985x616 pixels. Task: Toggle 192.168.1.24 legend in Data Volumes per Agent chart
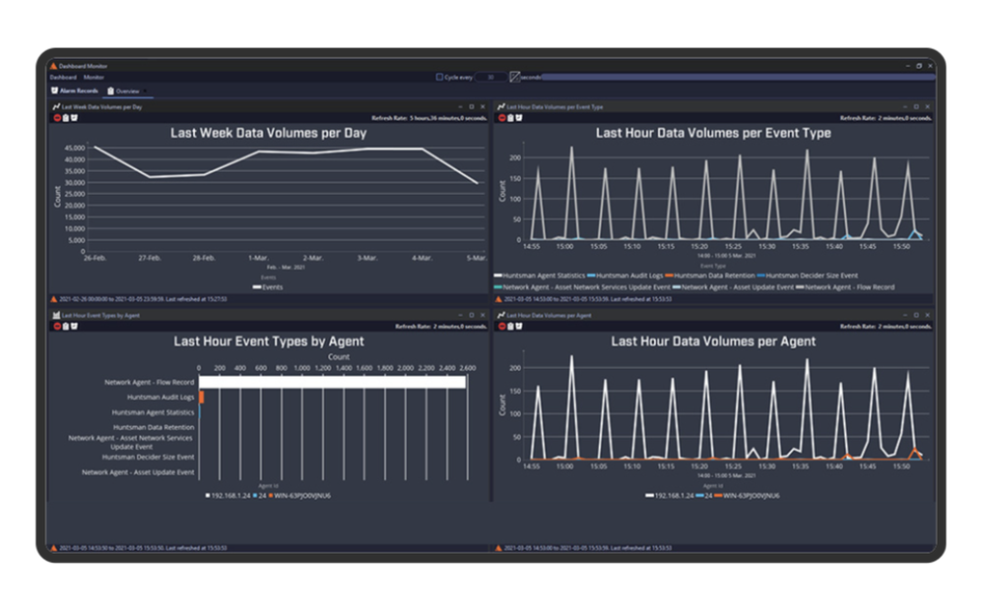click(x=670, y=496)
